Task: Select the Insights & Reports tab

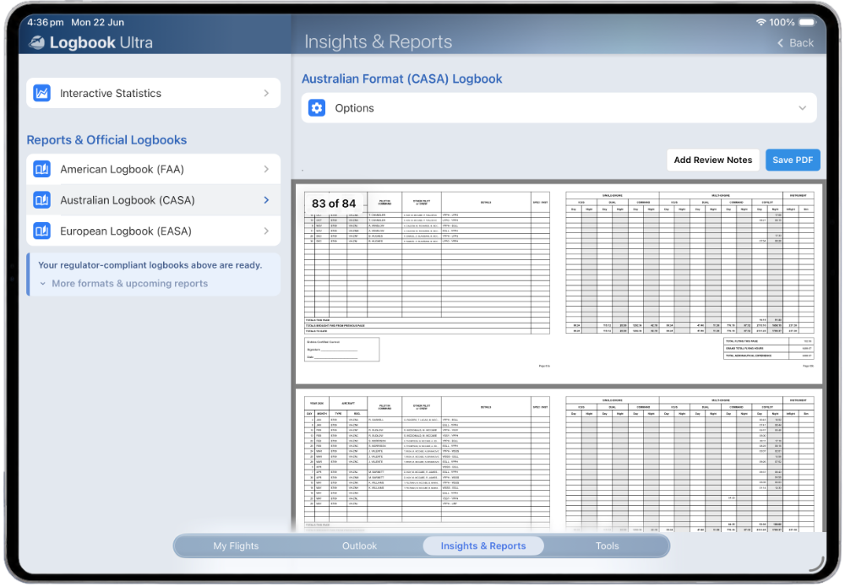Action: (x=483, y=546)
